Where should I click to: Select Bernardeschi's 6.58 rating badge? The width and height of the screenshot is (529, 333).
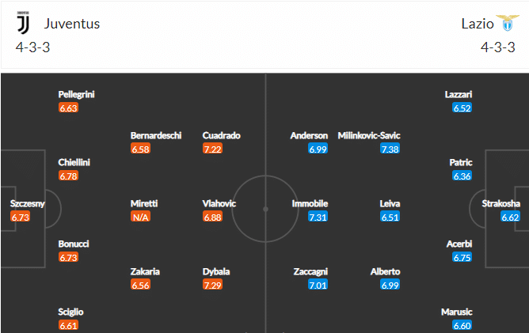140,149
